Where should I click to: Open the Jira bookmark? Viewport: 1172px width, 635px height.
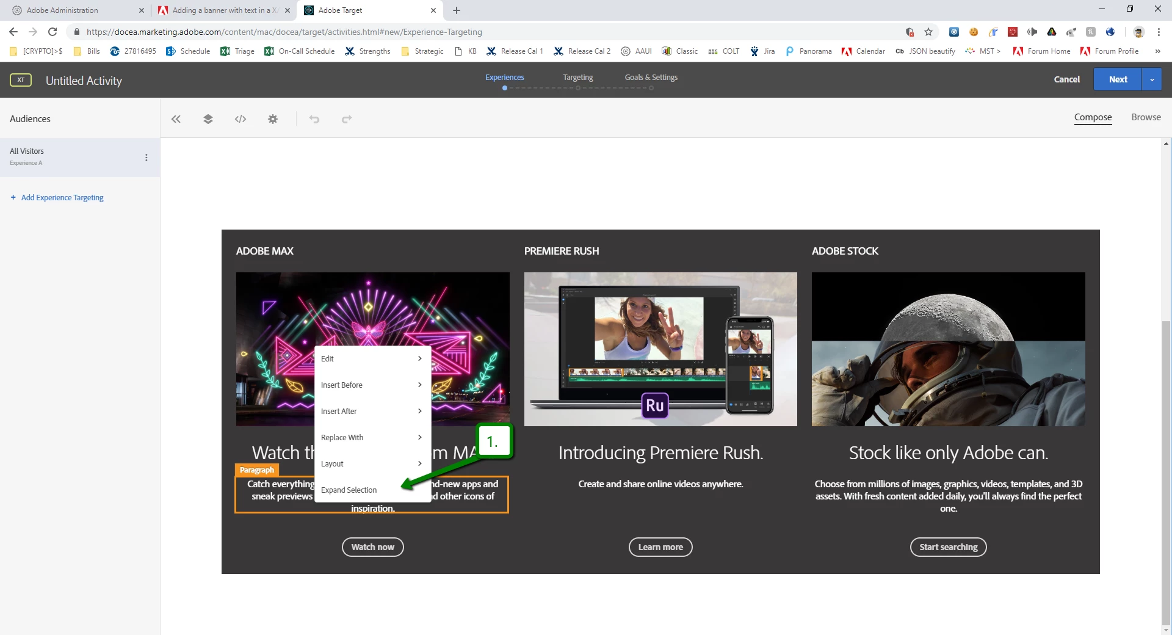762,51
